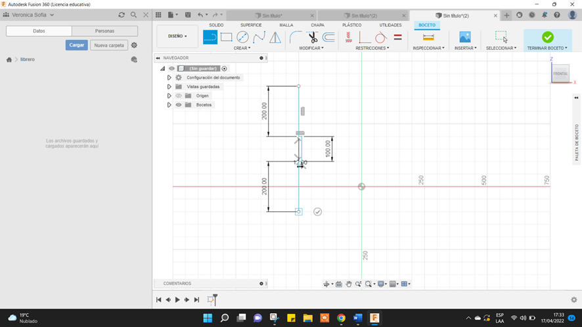
Task: Open the INSERTAR dropdown menu
Action: point(466,48)
